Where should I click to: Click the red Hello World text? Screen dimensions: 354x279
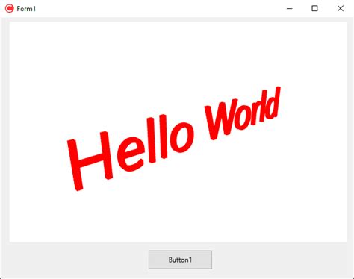[174, 139]
